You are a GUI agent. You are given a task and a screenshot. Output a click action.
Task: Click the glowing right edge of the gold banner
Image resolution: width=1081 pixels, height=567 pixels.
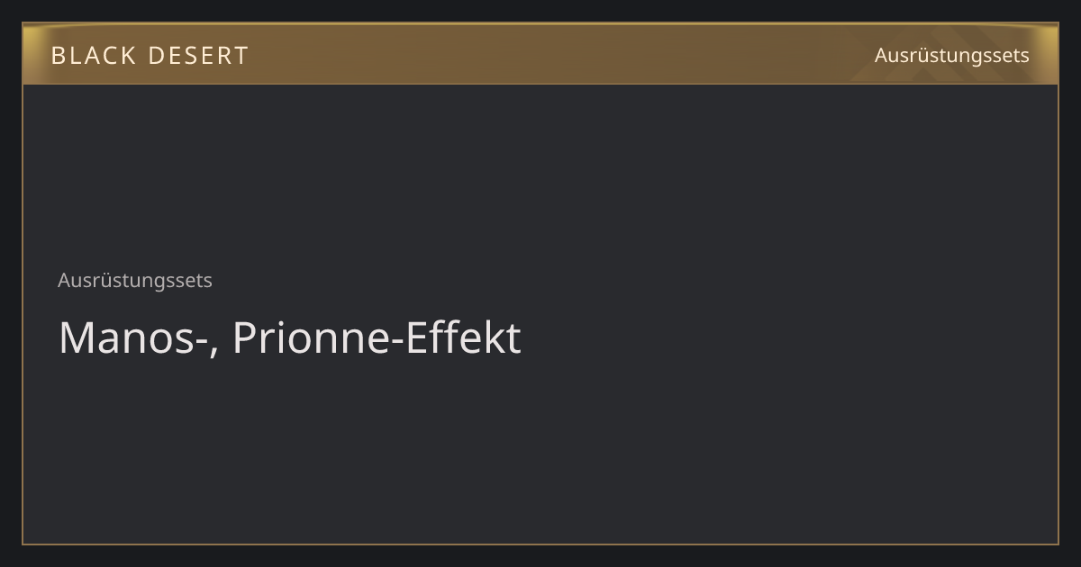[x=1048, y=54]
